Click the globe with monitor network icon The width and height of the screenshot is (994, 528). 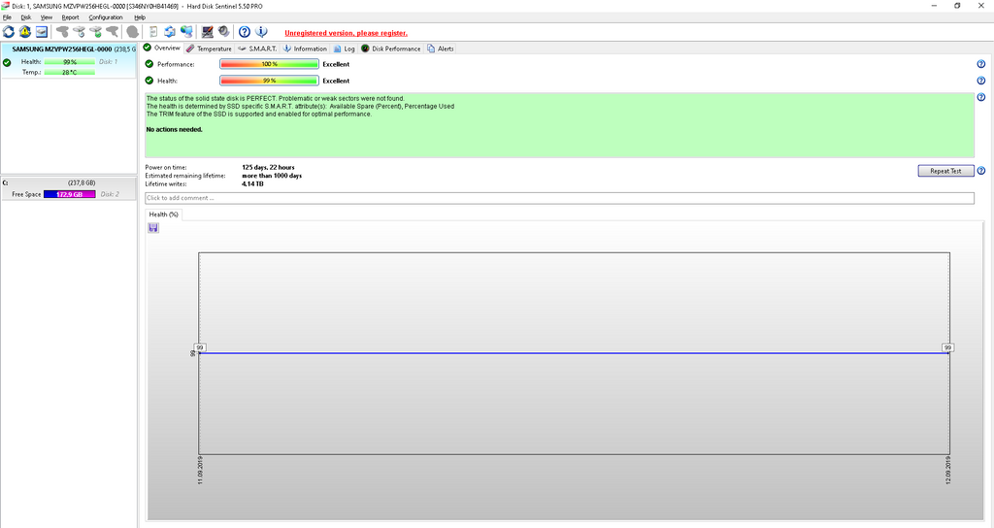186,32
